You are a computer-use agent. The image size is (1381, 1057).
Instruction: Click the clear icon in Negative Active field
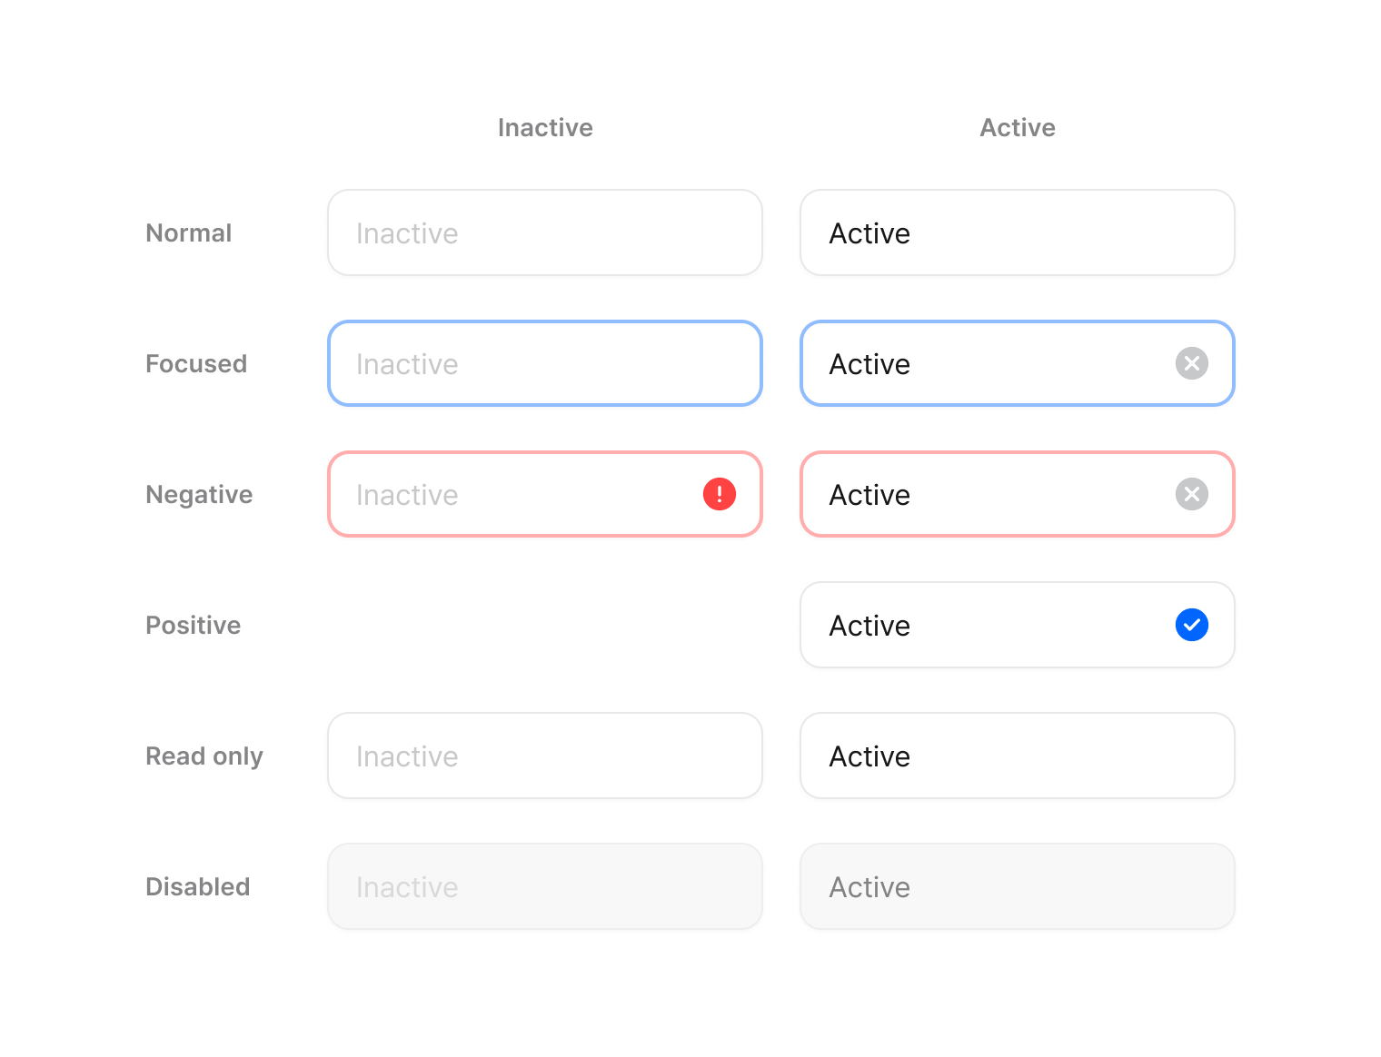pos(1191,494)
